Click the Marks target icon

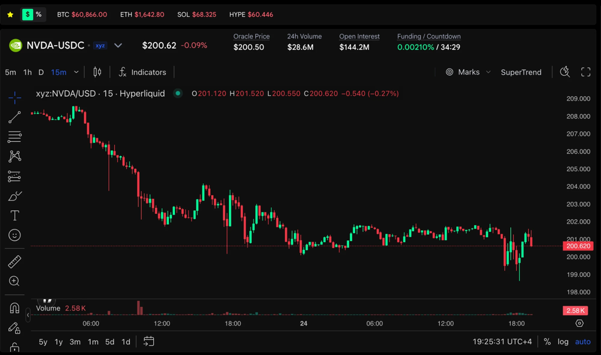point(450,72)
